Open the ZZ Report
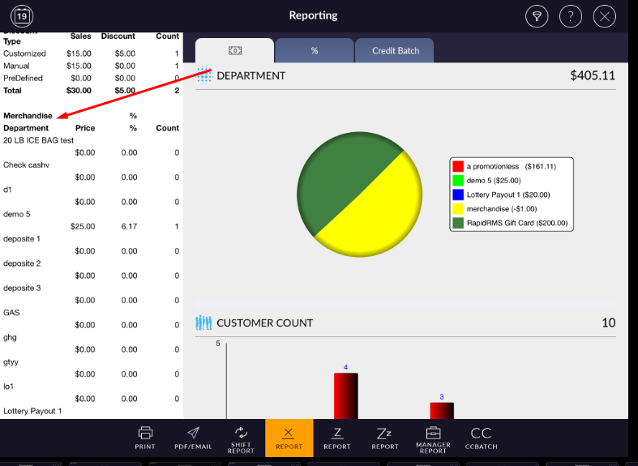The height and width of the screenshot is (466, 638). tap(385, 438)
